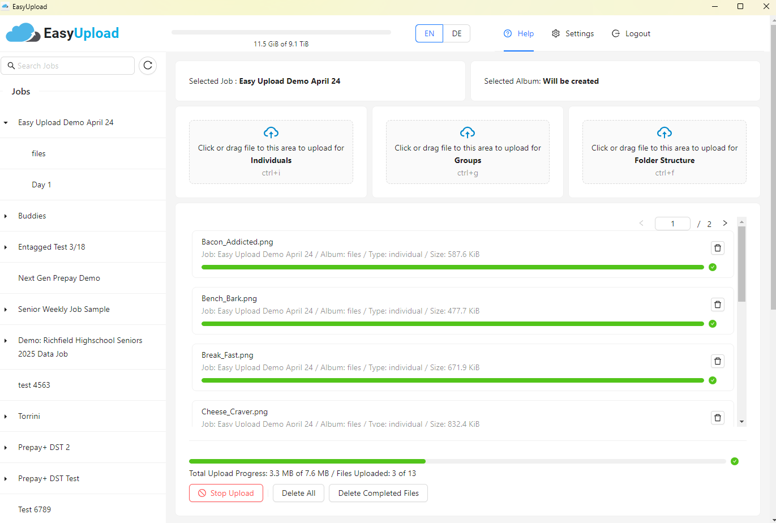776x523 pixels.
Task: Click the cloud upload icon for Groups
Action: 468,132
